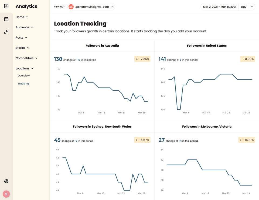Open the calendar scheduling icon in sidebar
The height and width of the screenshot is (200, 259).
[x=6, y=19]
